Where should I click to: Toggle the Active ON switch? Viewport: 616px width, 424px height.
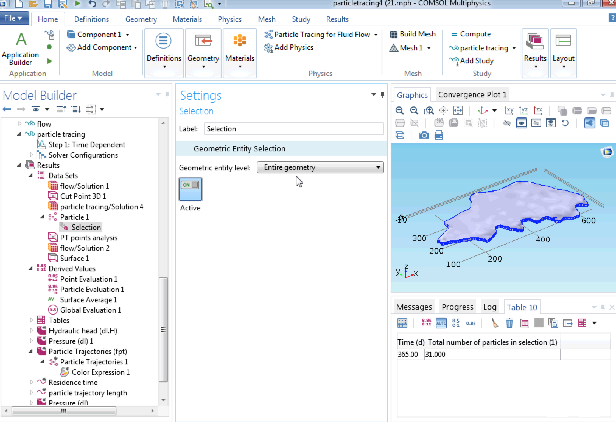coord(190,189)
